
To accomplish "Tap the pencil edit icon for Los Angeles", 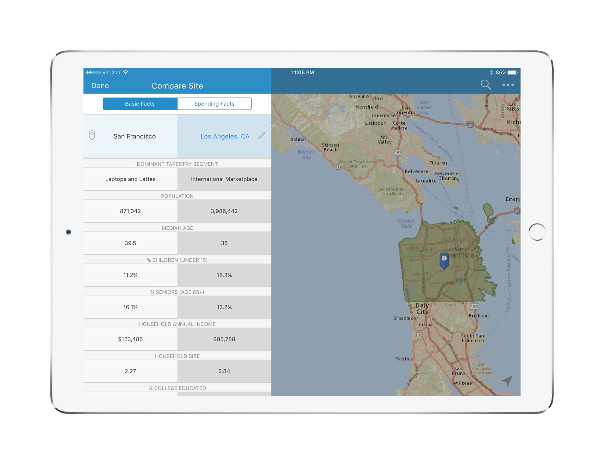I will 261,136.
